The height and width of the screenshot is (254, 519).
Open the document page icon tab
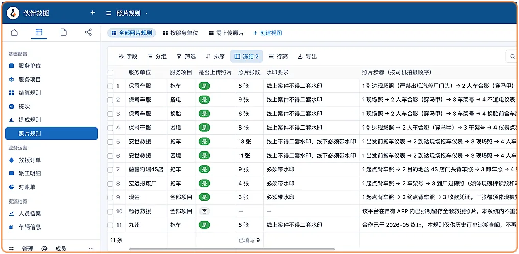pos(63,32)
